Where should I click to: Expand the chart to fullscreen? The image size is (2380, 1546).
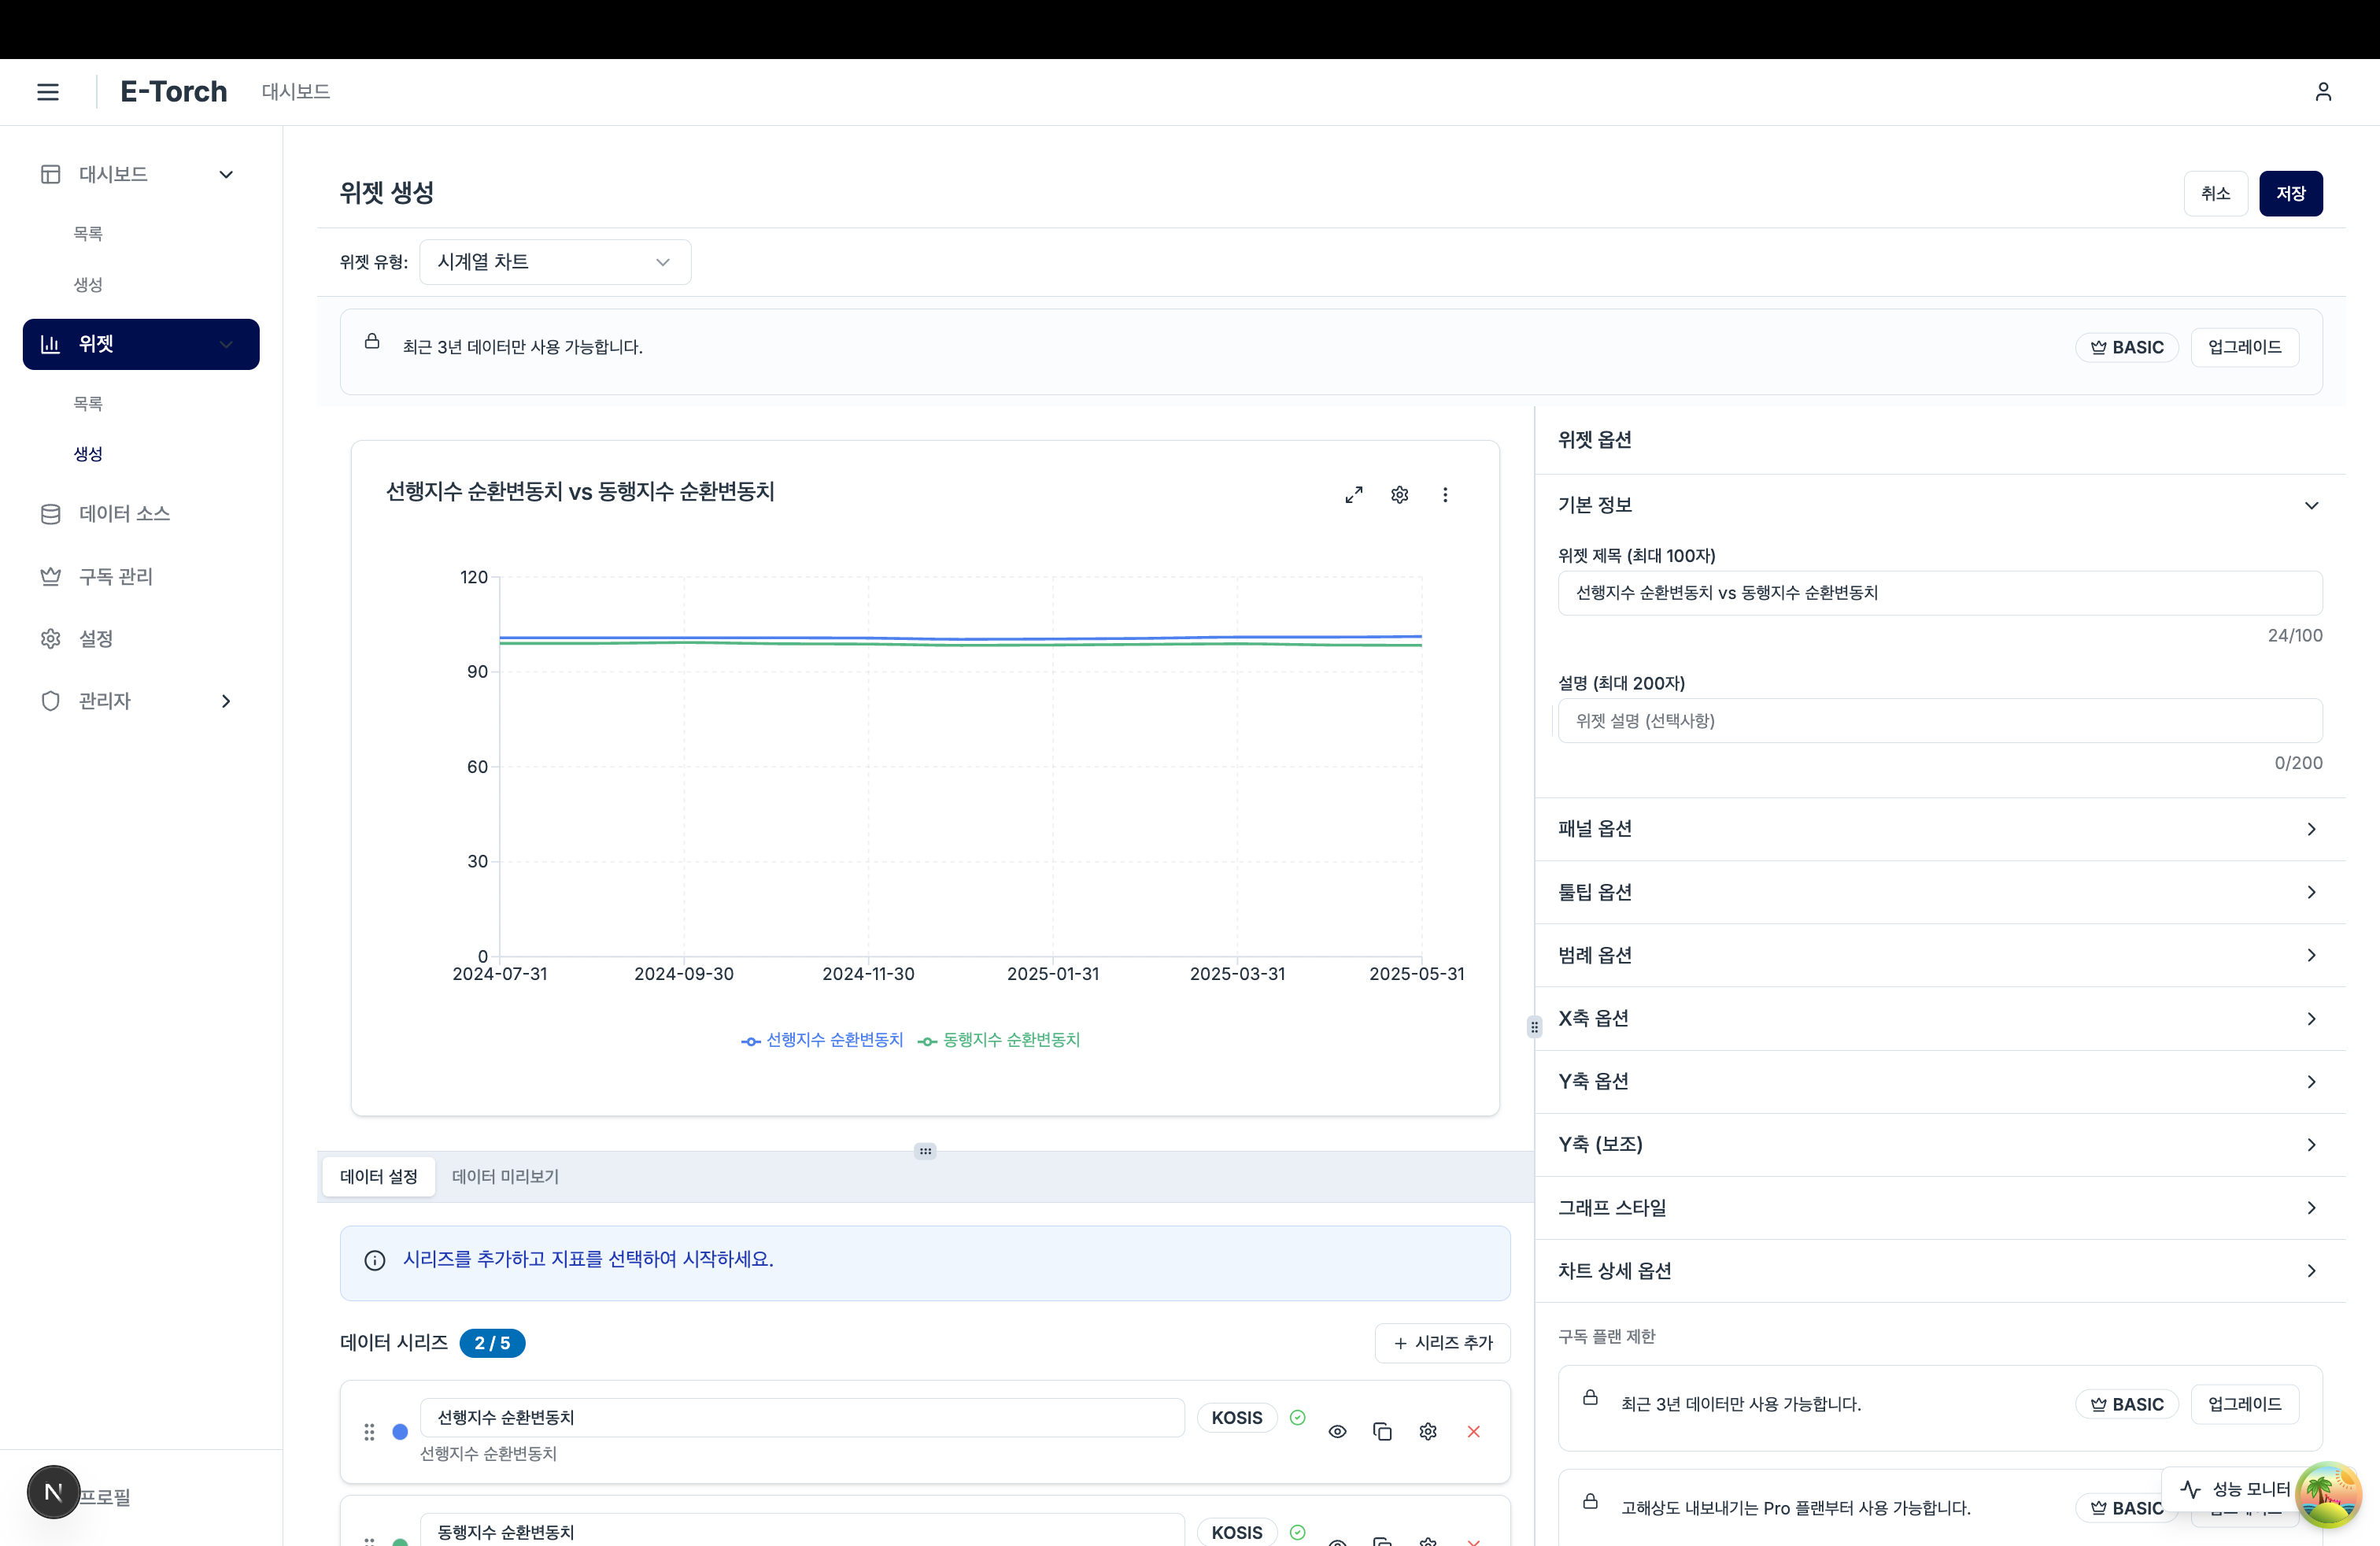click(1353, 495)
